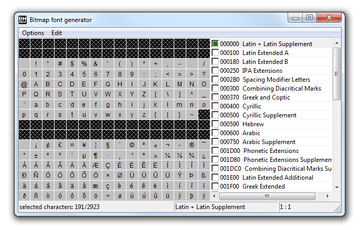Toggle the '×' multiplication sign cell
The height and width of the screenshot is (230, 361).
(x=108, y=176)
